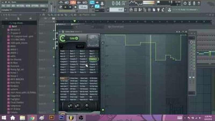Image resolution: width=215 pixels, height=121 pixels.
Task: Click the playlist playhead marker
Action: (x=75, y=21)
